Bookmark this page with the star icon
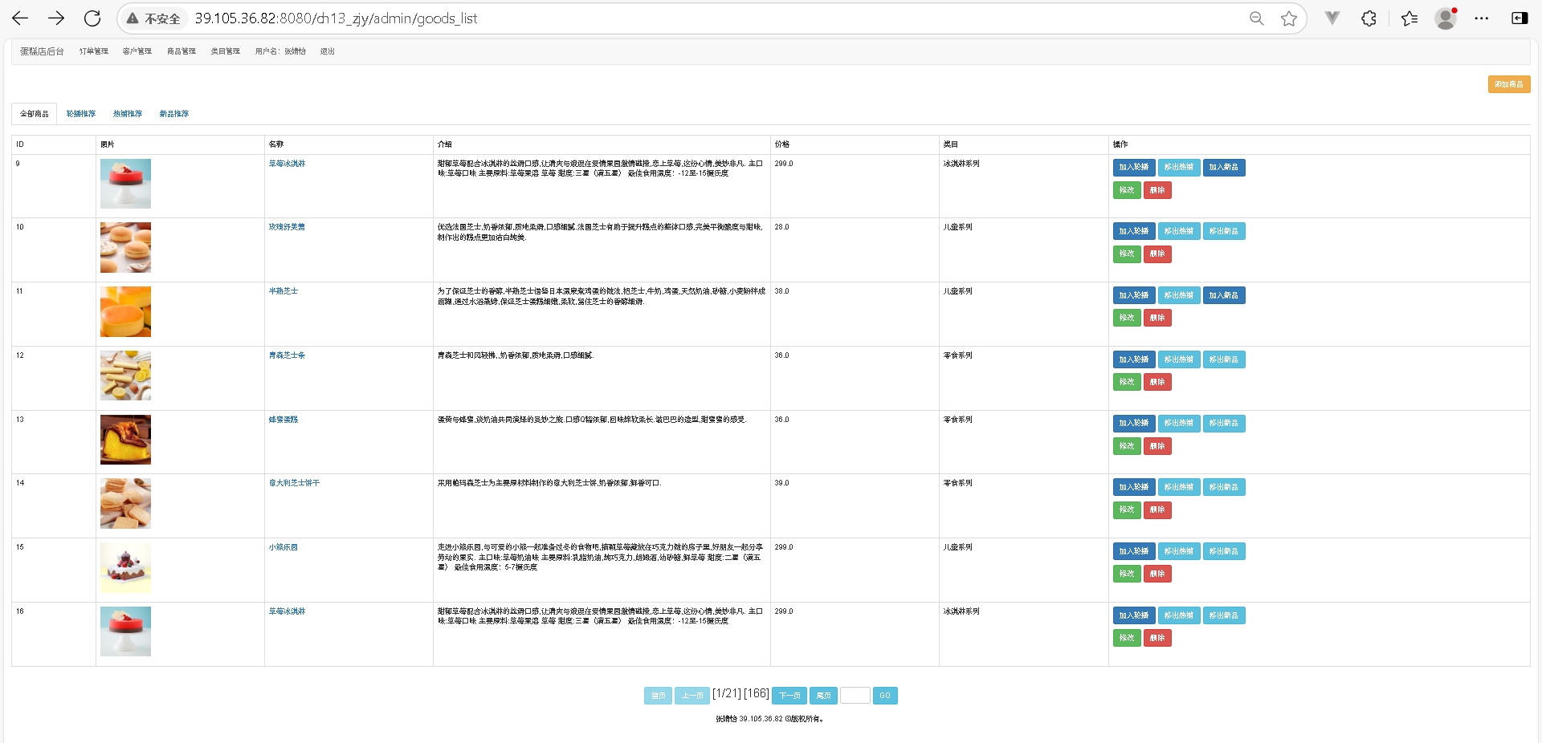This screenshot has height=743, width=1542. click(1289, 18)
